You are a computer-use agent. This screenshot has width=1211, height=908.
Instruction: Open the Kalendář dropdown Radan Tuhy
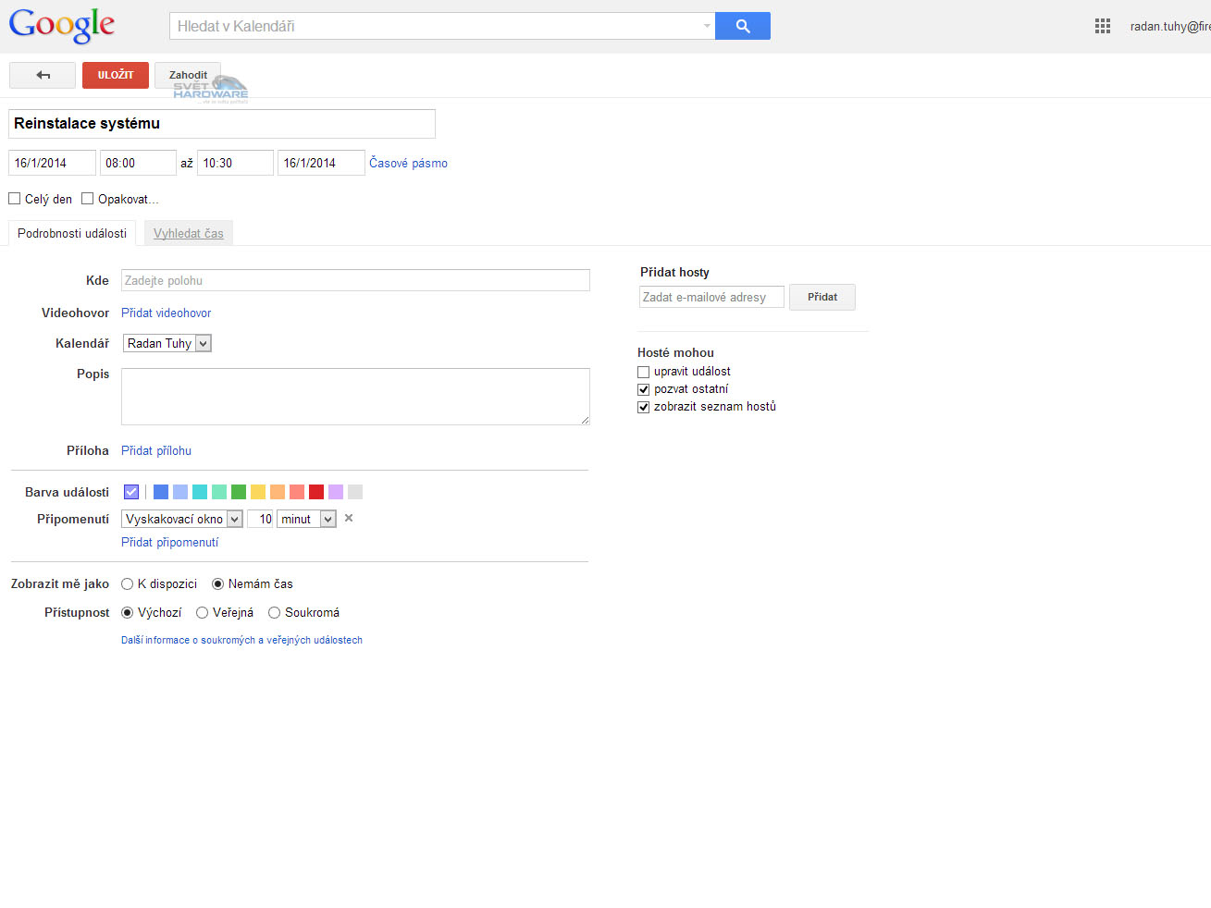(167, 343)
